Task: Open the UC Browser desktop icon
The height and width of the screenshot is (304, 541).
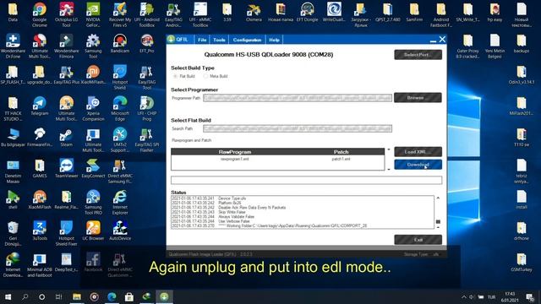Action: tap(93, 231)
